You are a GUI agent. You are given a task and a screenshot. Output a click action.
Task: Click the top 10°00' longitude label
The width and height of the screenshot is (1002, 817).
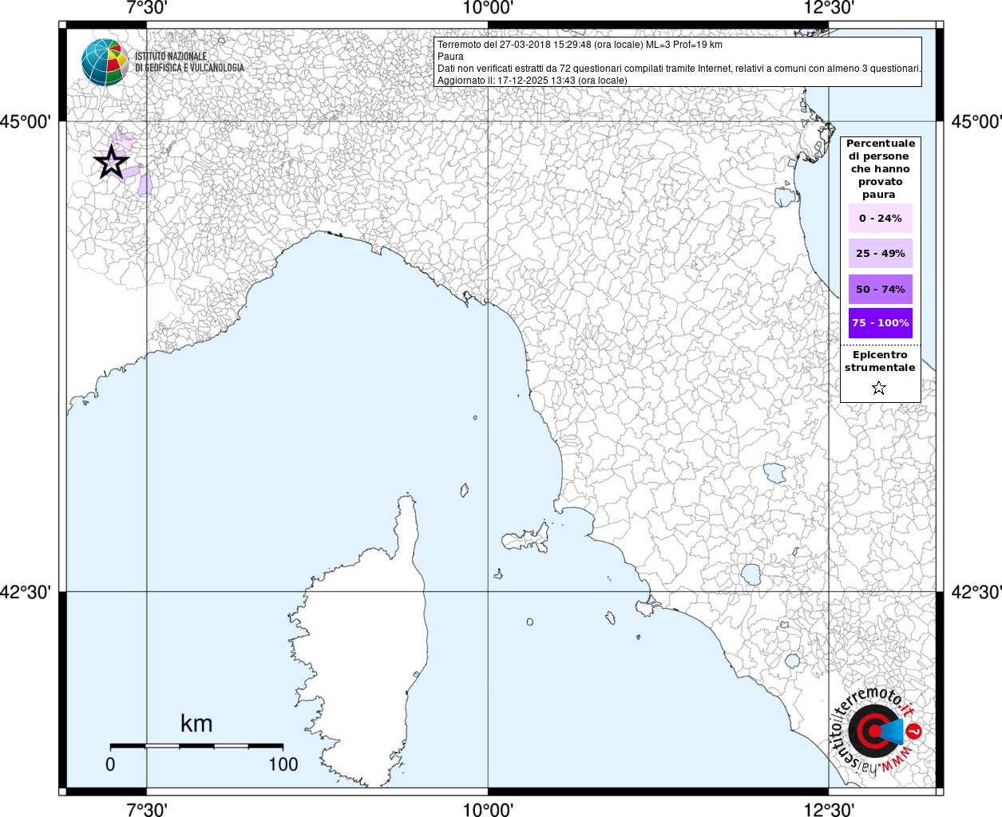pos(488,8)
